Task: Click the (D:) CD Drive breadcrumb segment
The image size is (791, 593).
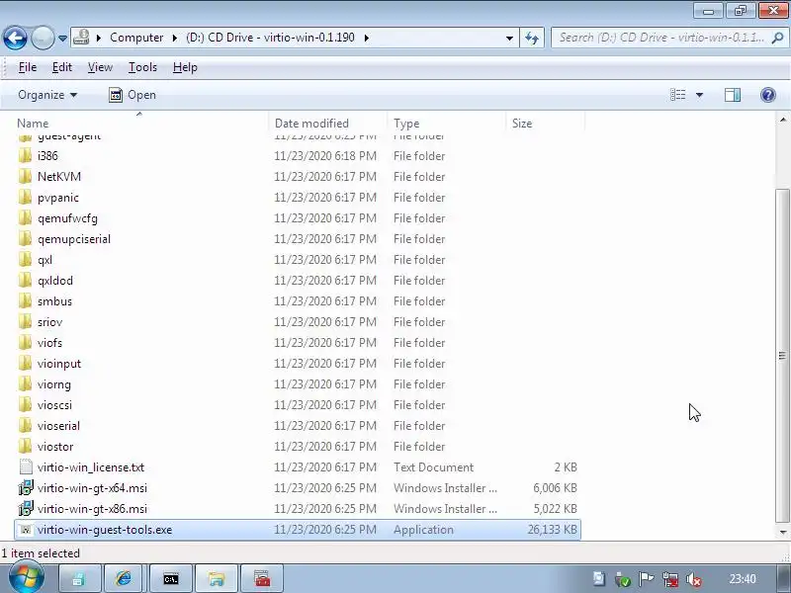Action: tap(270, 38)
